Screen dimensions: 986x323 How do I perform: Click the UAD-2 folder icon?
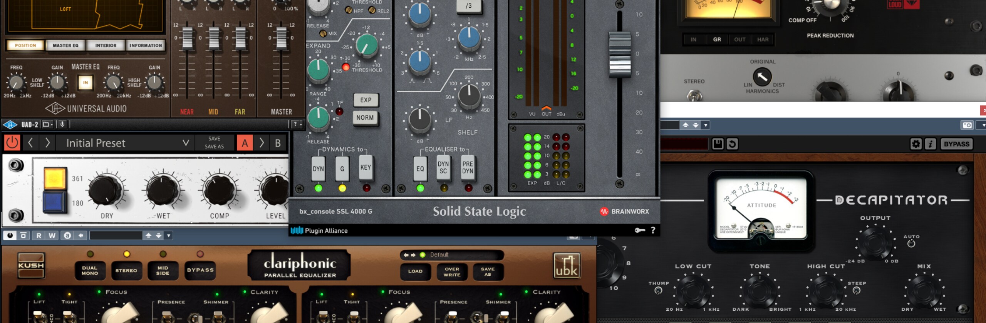tap(46, 124)
